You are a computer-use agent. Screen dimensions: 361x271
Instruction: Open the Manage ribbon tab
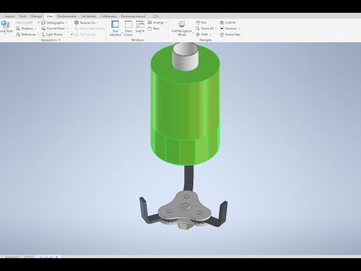tap(36, 16)
